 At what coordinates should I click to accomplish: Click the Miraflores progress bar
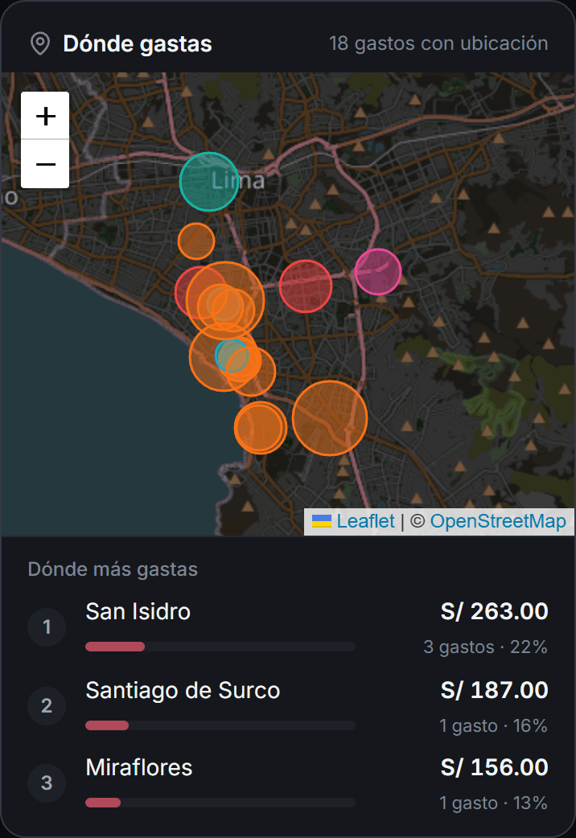coord(220,803)
